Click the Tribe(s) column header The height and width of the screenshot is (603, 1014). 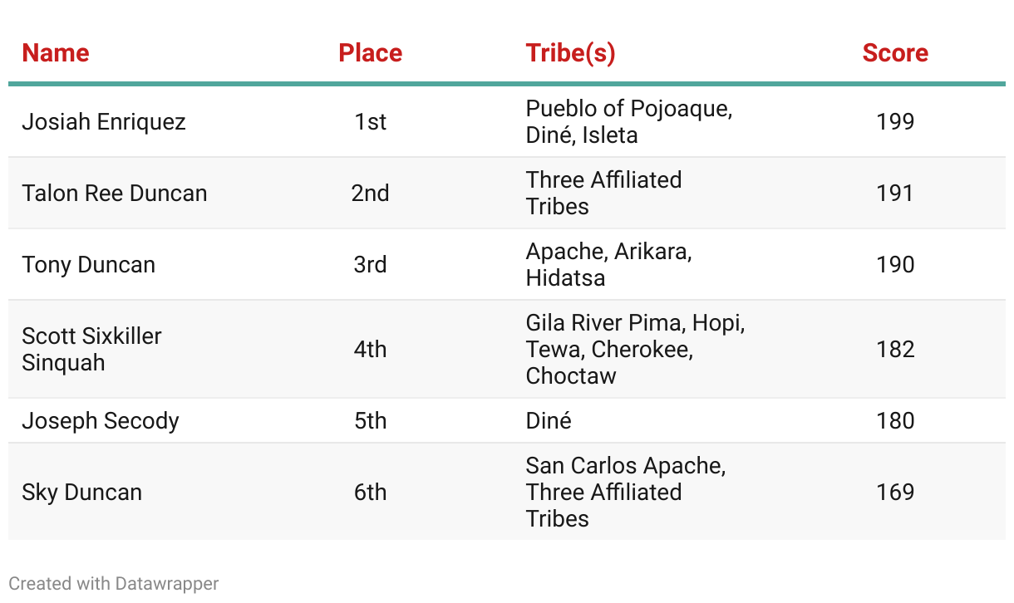(x=570, y=53)
